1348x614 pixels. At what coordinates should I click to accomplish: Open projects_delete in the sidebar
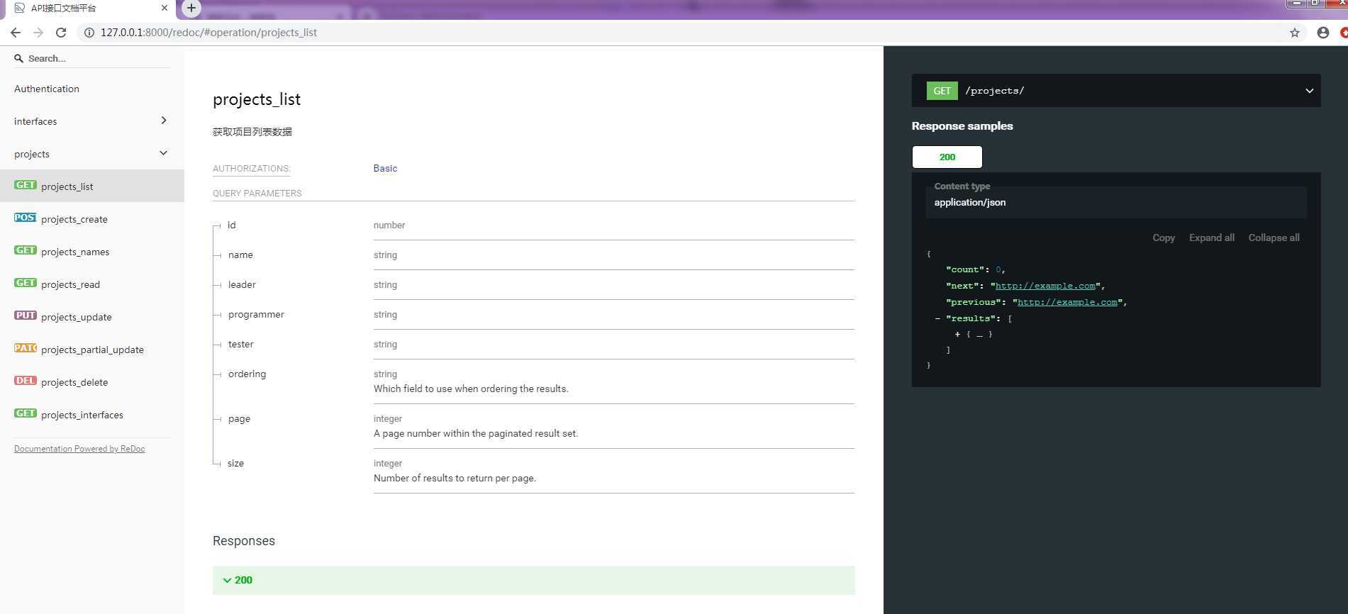pos(74,382)
